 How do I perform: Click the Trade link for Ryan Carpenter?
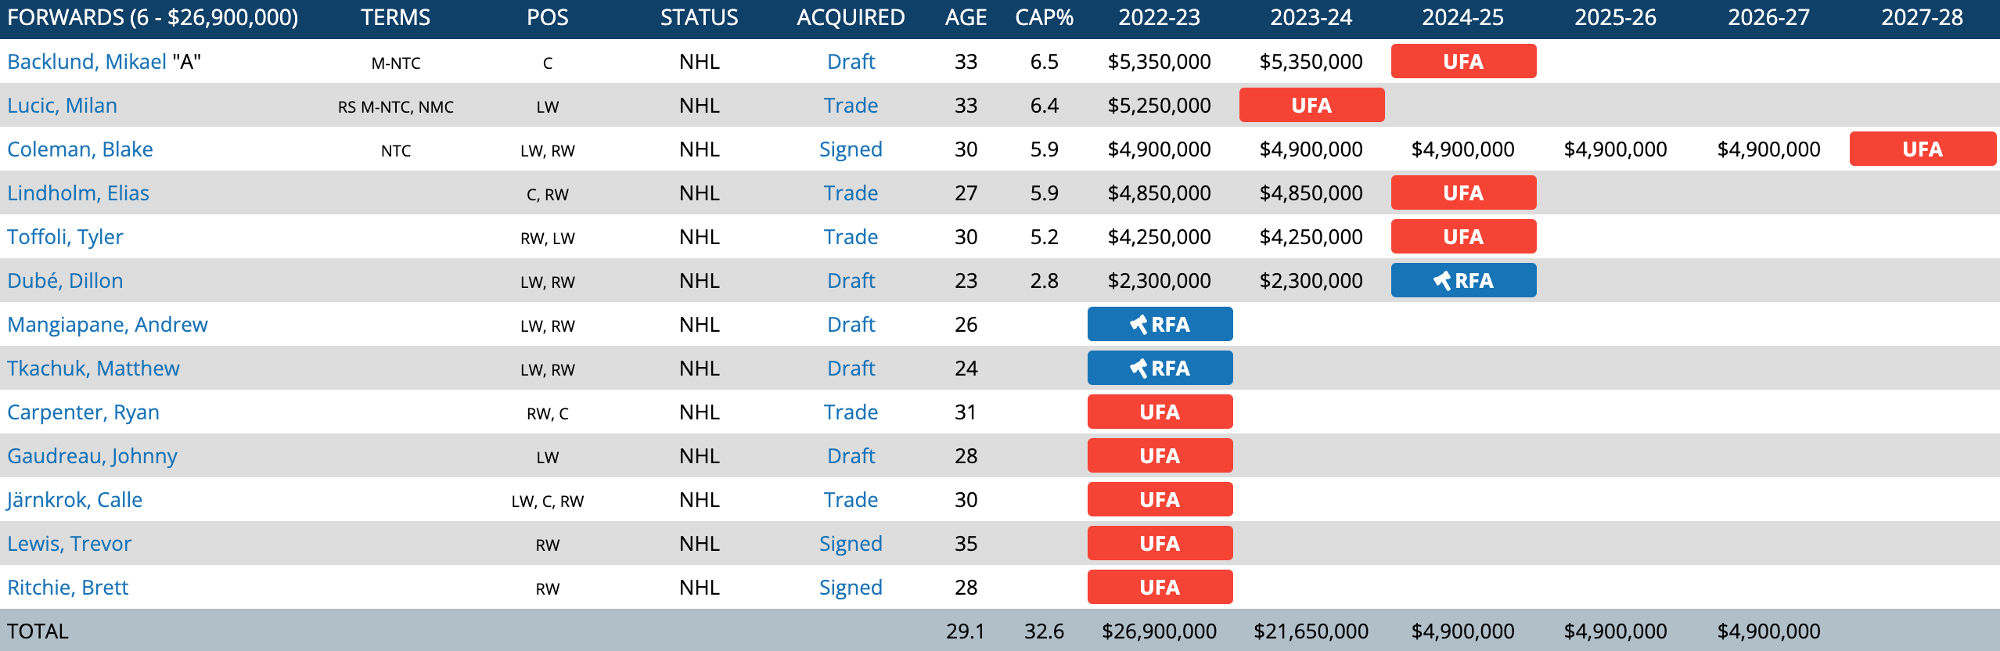coord(851,412)
